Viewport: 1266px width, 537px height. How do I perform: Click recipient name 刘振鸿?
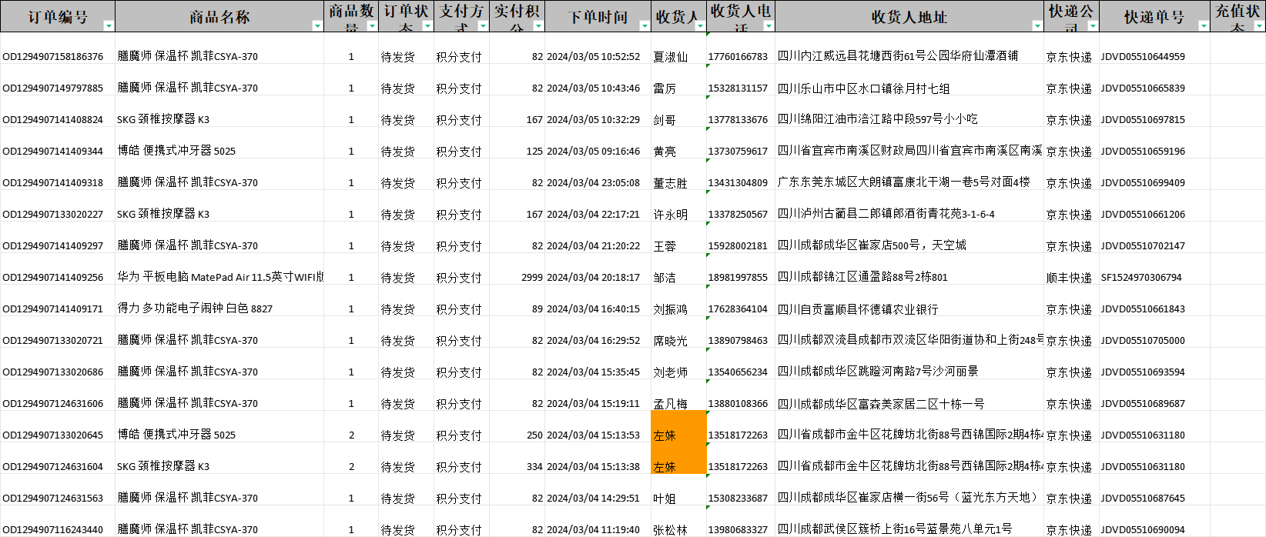(670, 309)
